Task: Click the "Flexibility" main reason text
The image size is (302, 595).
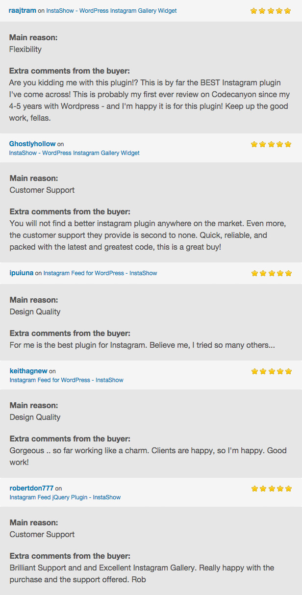Action: coord(25,49)
